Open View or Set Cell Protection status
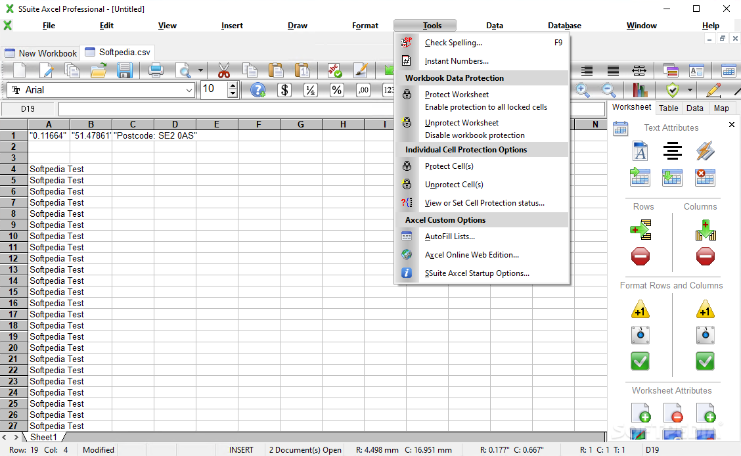The height and width of the screenshot is (456, 741). pos(482,203)
